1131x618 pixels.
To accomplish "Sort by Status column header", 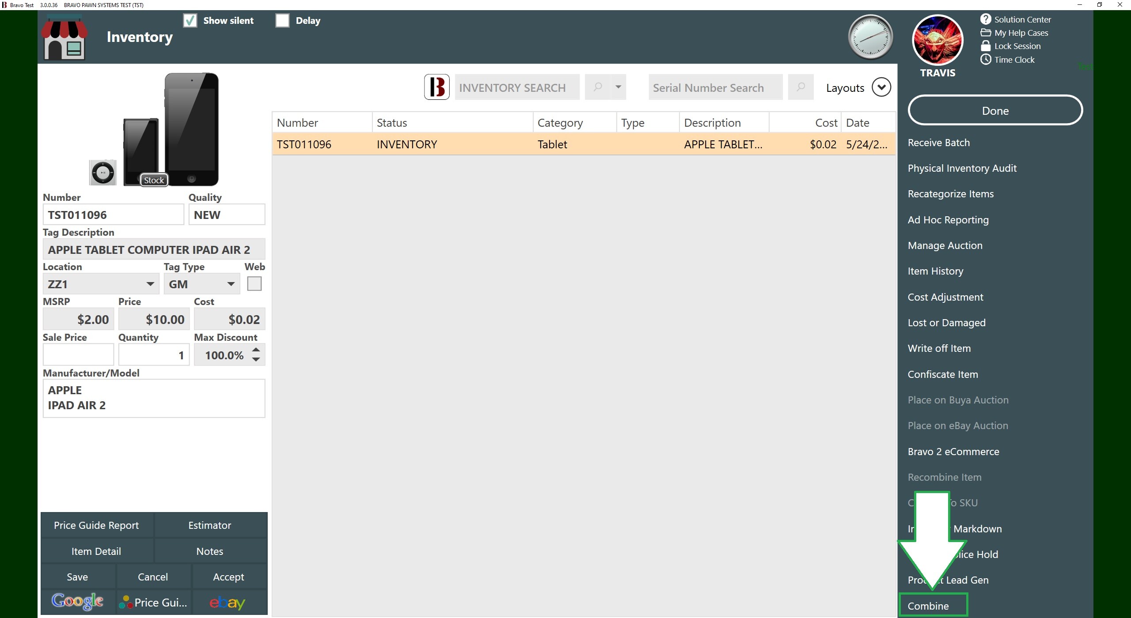I will [x=452, y=123].
